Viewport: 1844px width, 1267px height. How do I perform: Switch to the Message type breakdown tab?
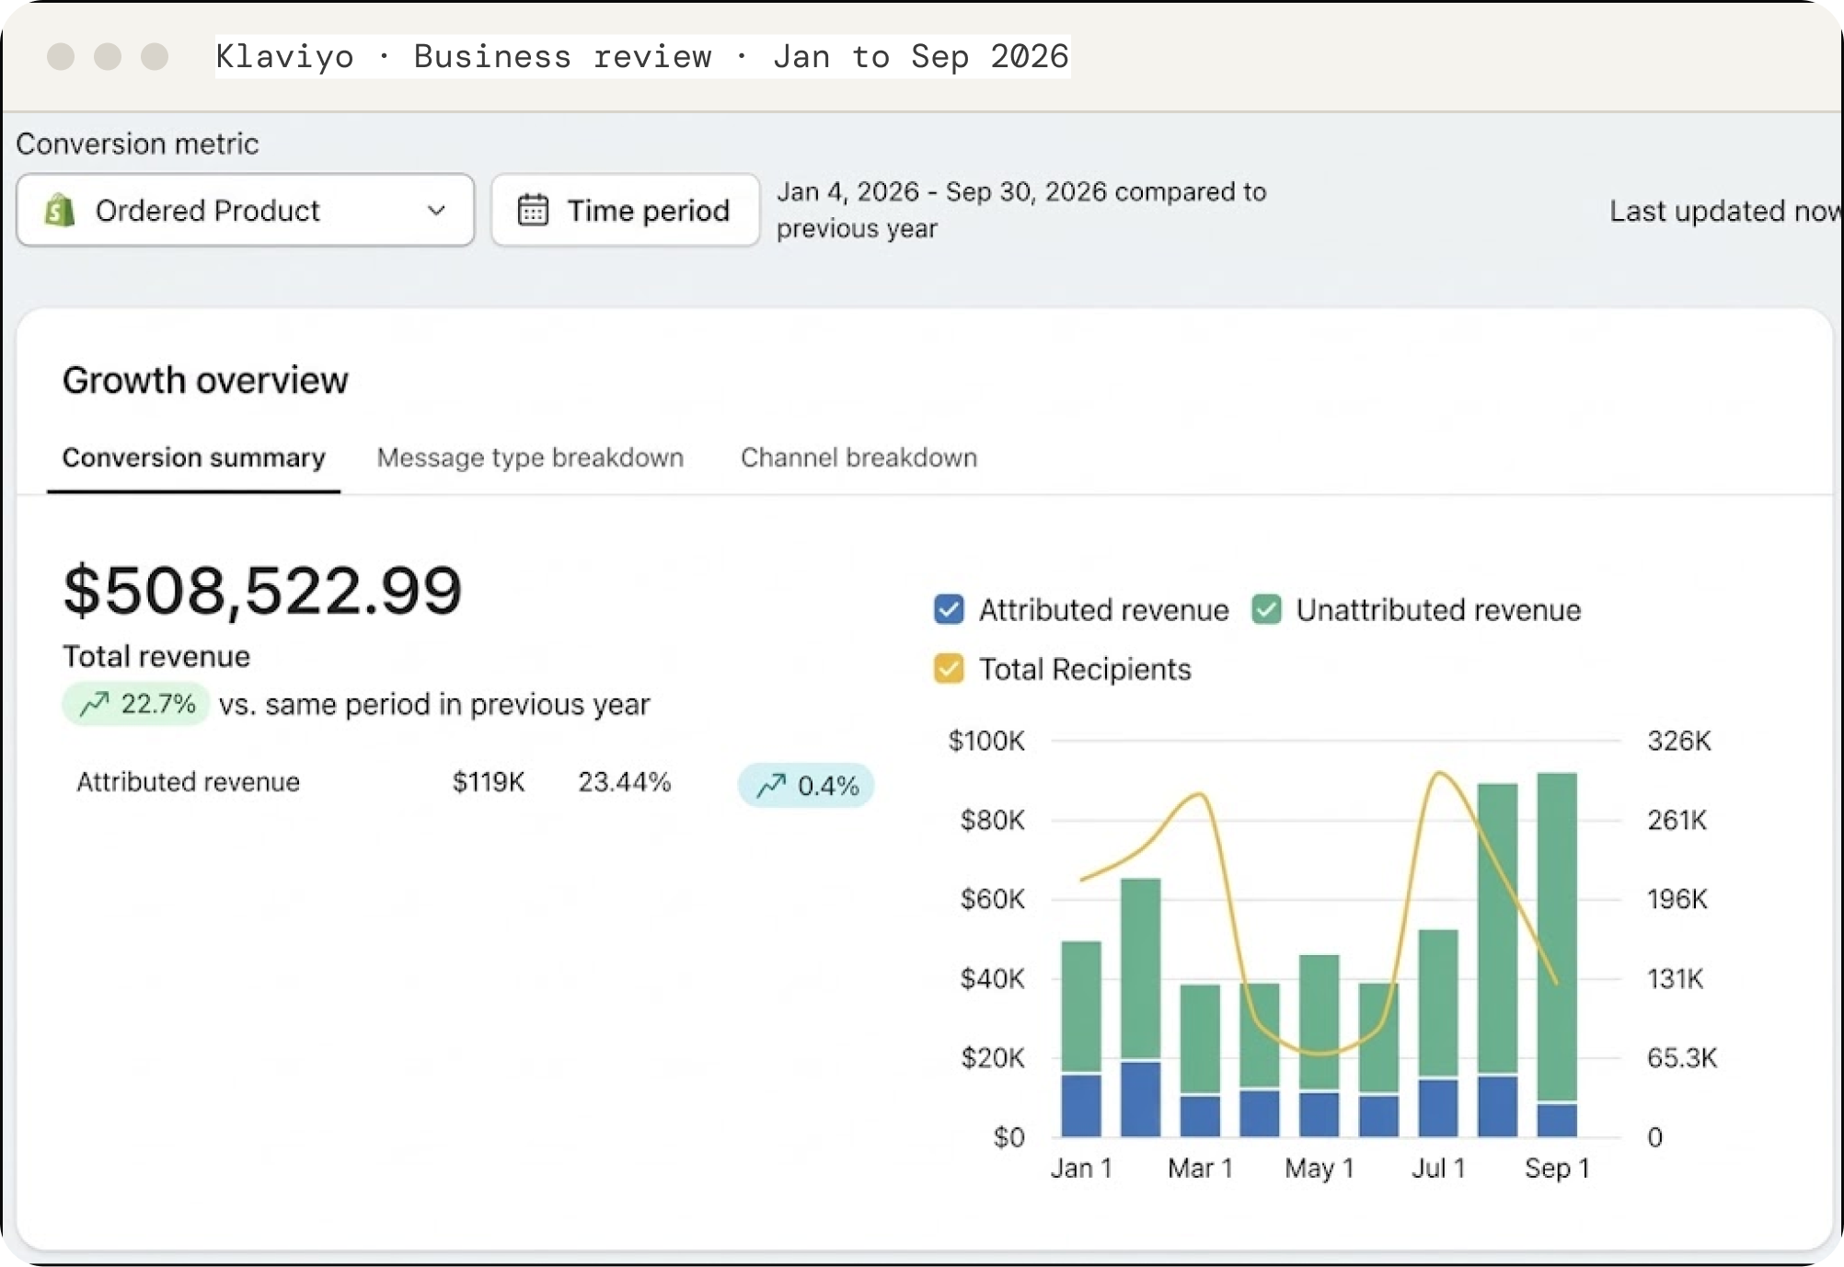click(x=530, y=458)
